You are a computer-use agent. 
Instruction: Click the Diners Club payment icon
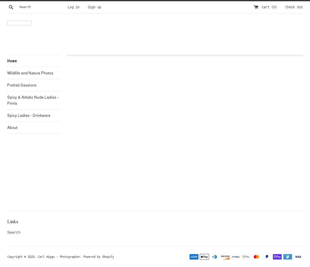215,257
